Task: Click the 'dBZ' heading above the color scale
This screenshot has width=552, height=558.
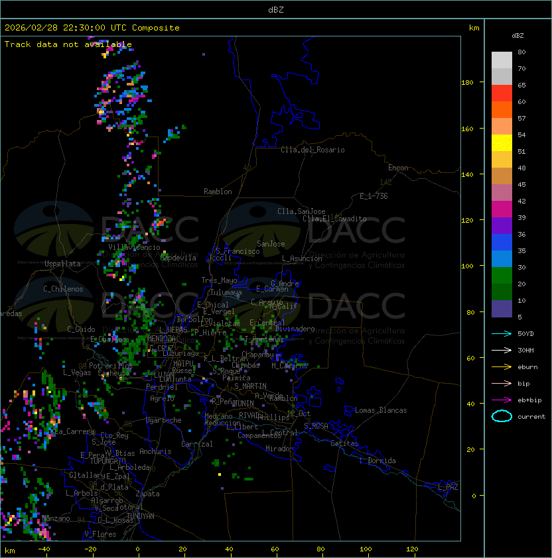Action: 517,36
